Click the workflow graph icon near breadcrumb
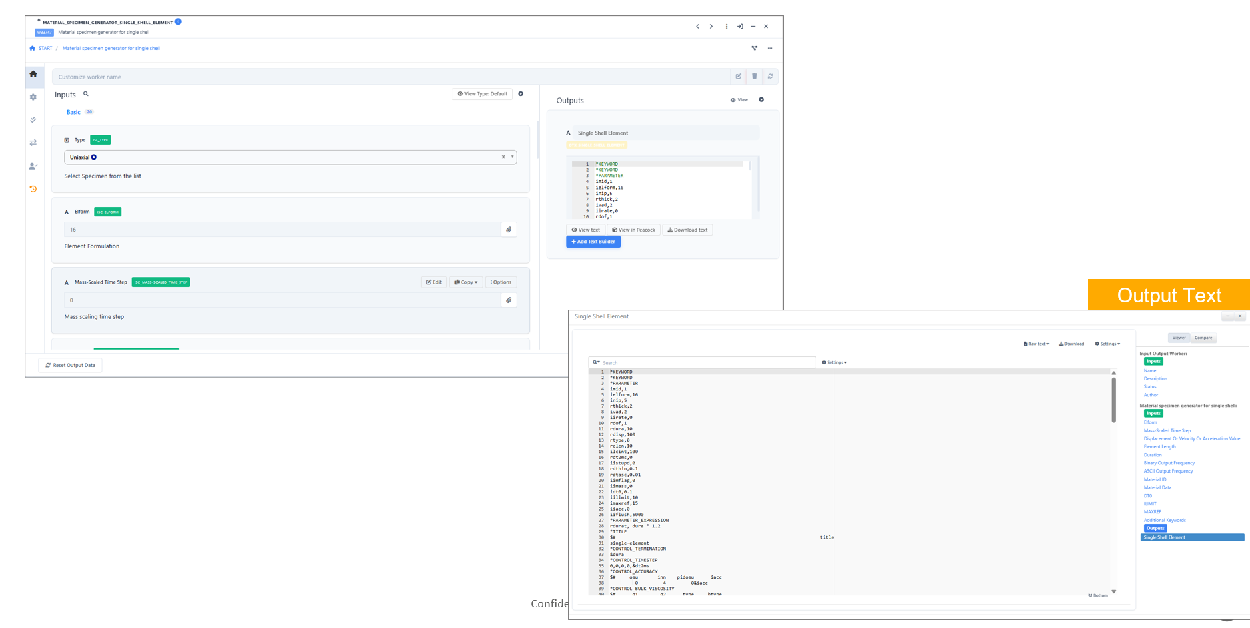The width and height of the screenshot is (1250, 628). click(755, 48)
